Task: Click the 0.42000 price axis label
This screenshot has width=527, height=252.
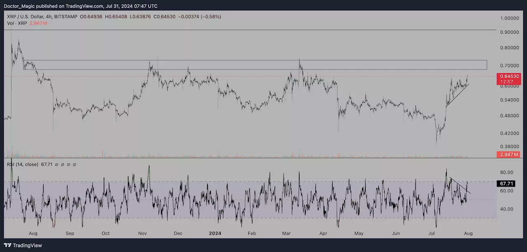Action: [509, 134]
